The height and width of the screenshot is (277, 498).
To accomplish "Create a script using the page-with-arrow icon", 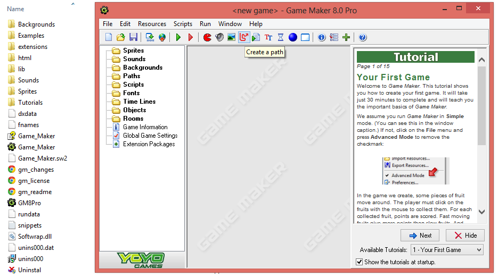I will 256,37.
